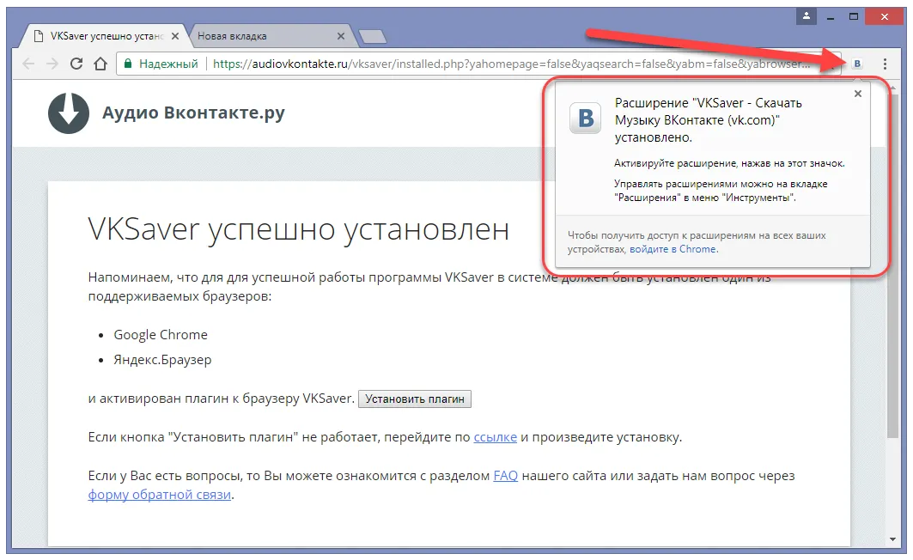The height and width of the screenshot is (560, 913).
Task: Click the Аудио Вконтакте.ру site title
Action: (x=193, y=113)
